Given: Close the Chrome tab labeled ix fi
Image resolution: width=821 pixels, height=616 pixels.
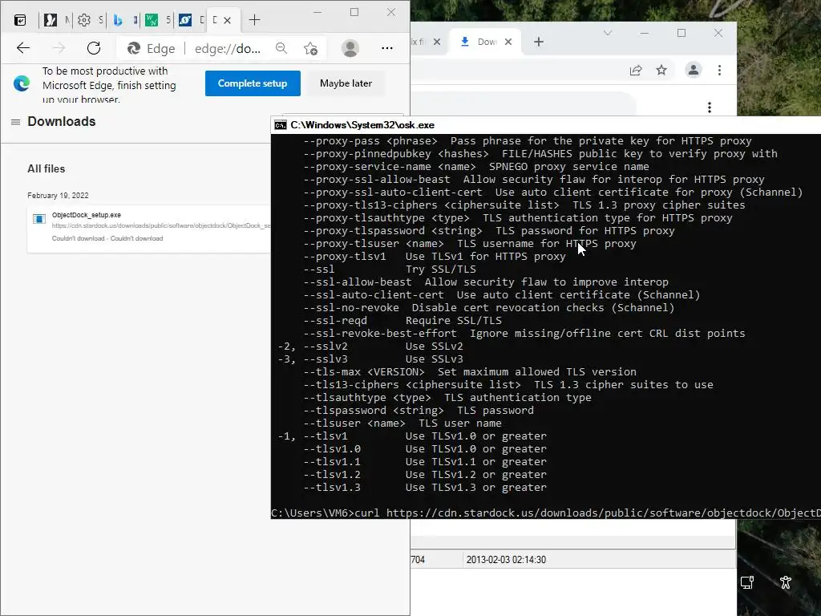Looking at the screenshot, I should click(x=437, y=42).
